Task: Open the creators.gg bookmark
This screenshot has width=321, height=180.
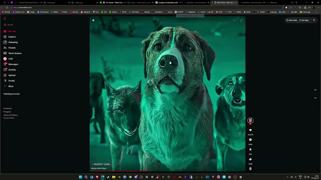Action: click(305, 12)
